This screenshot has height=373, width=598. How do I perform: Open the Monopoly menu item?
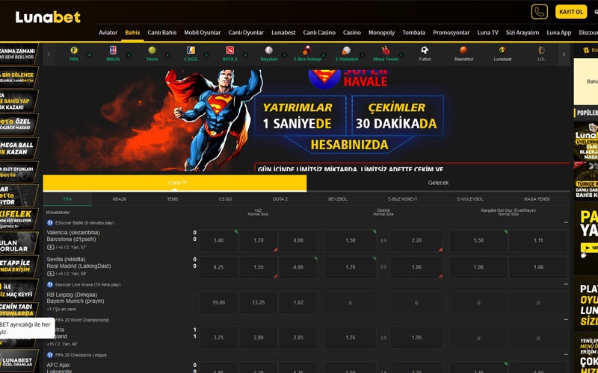[382, 33]
